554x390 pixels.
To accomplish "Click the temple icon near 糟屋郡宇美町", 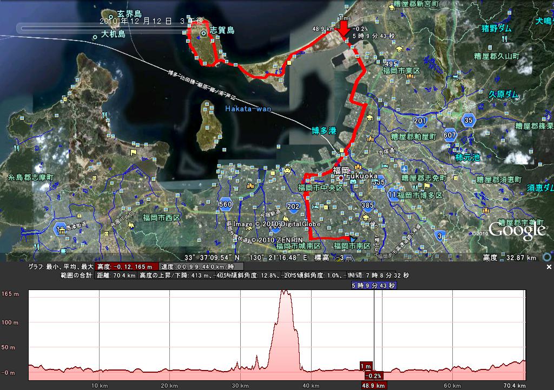I will [486, 211].
